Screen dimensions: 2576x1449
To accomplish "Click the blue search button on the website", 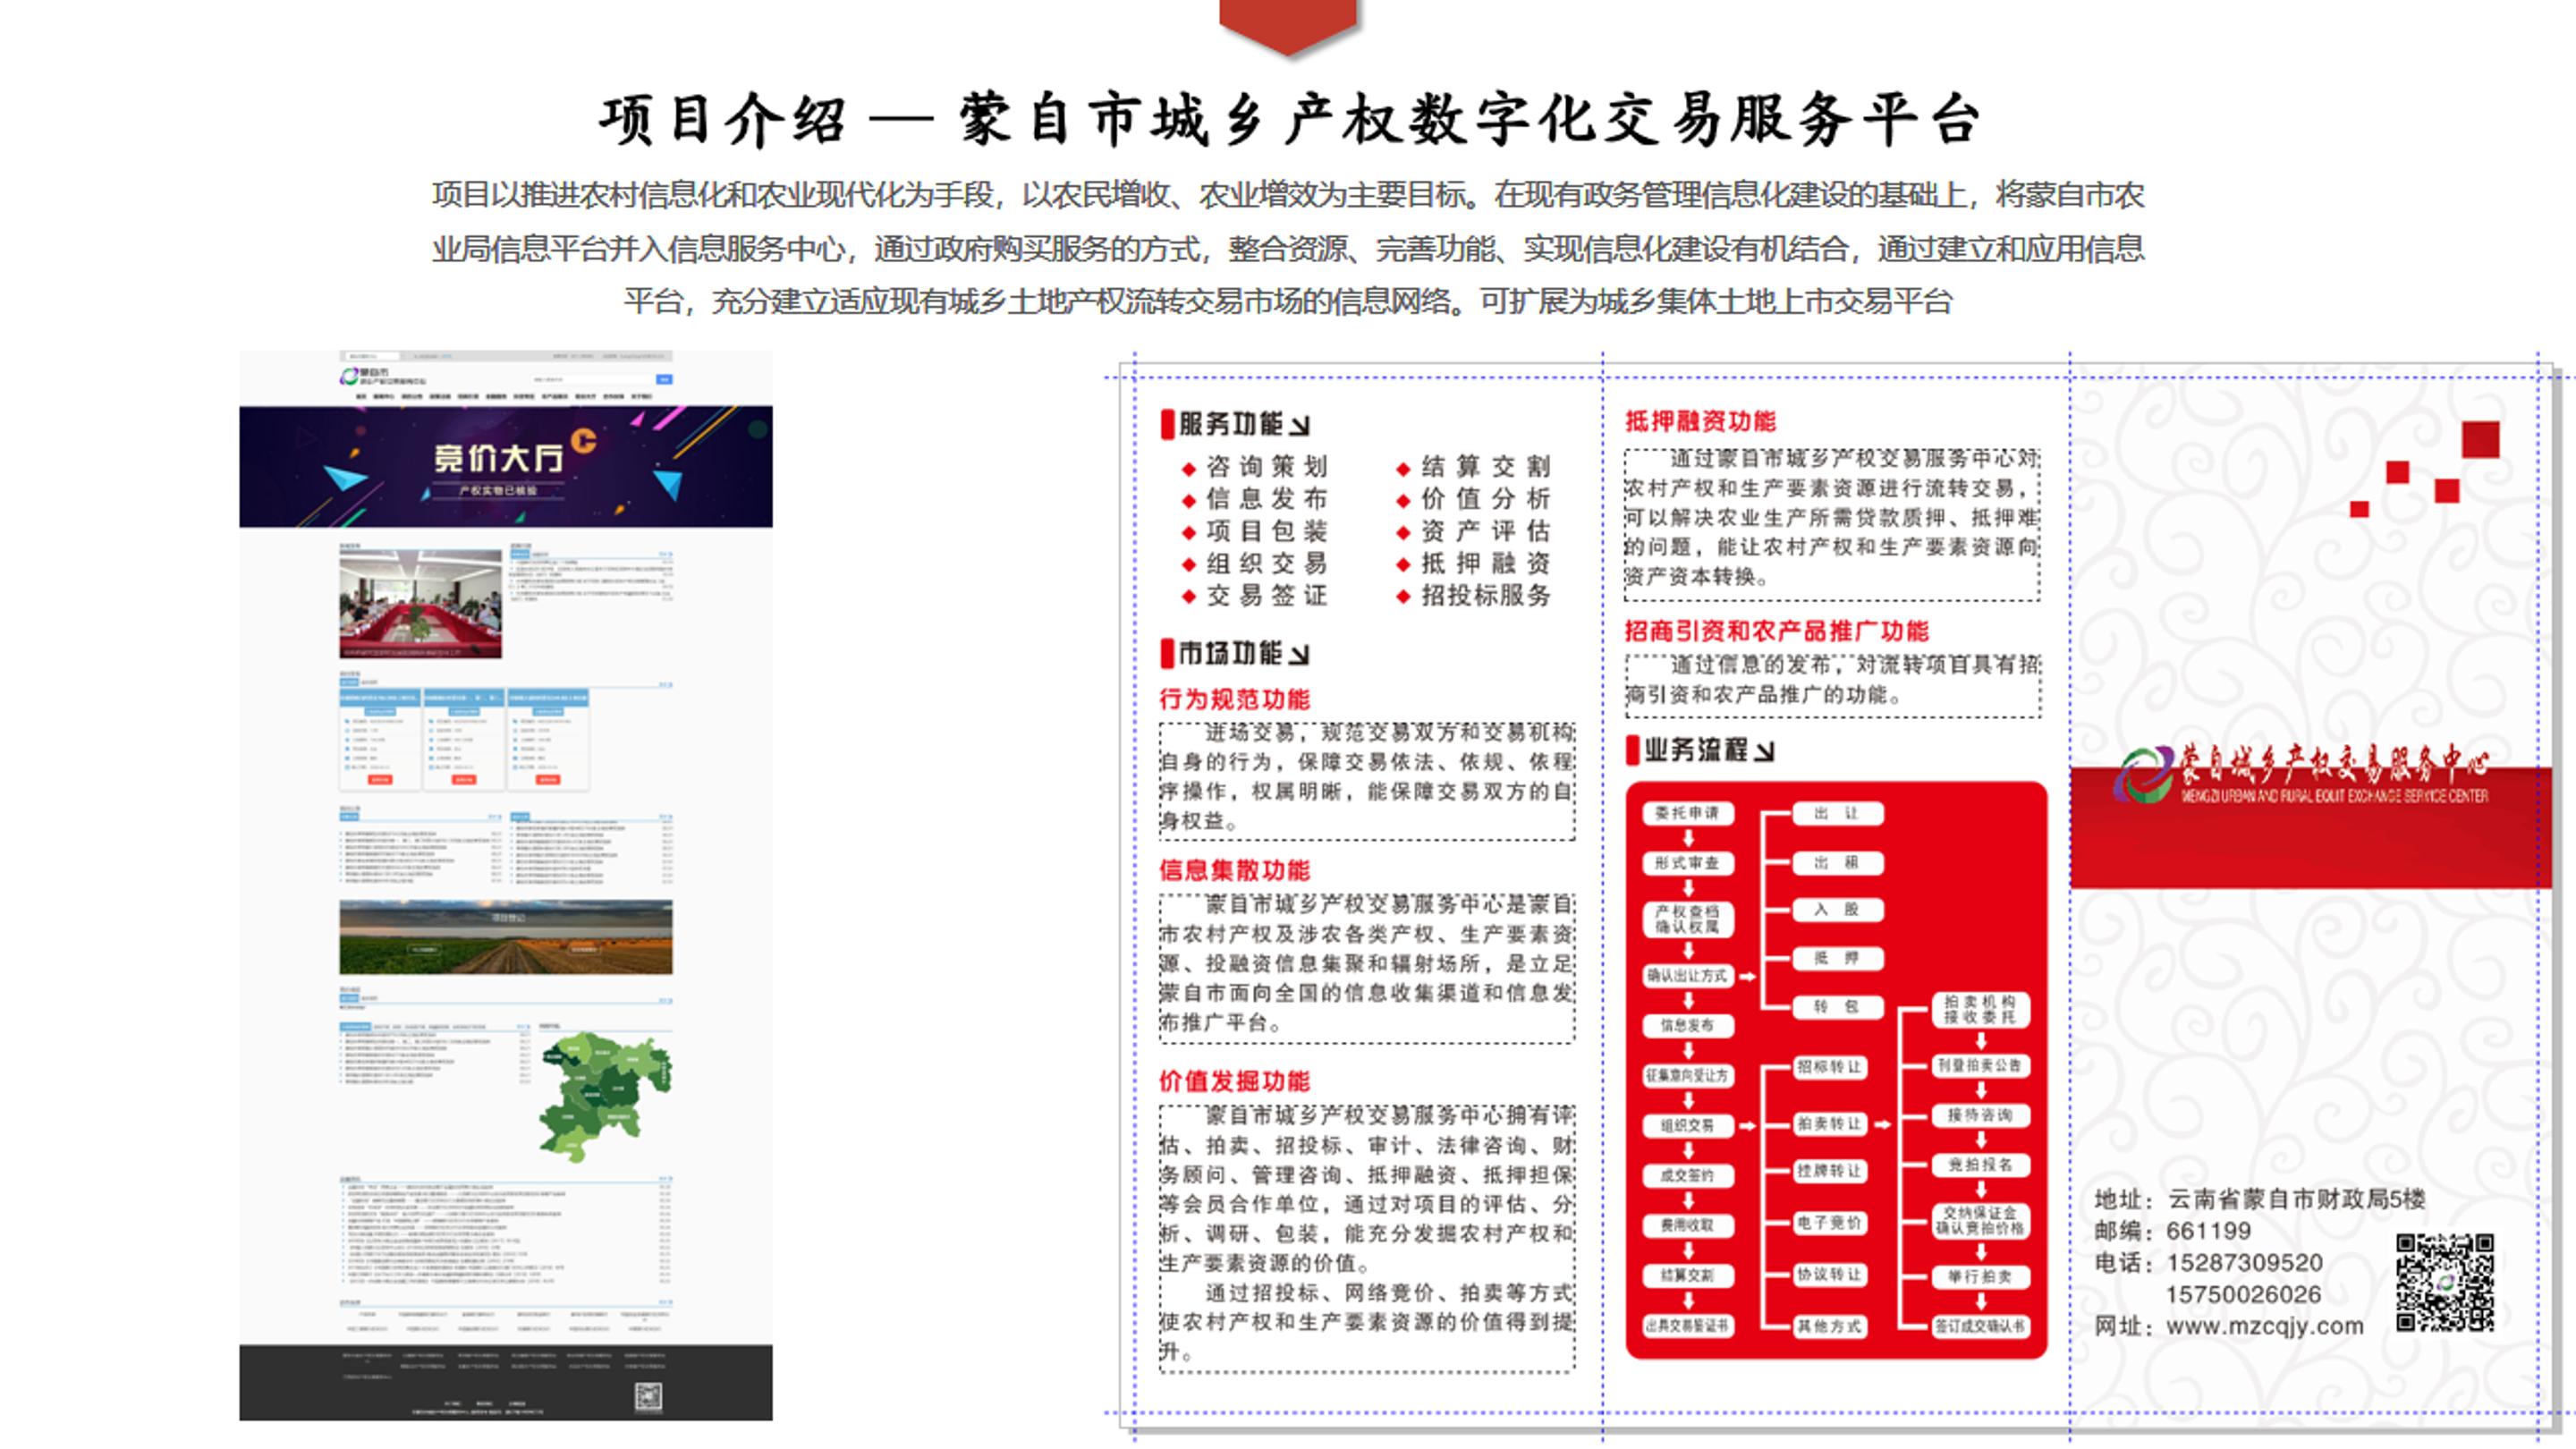I will pyautogui.click(x=664, y=379).
